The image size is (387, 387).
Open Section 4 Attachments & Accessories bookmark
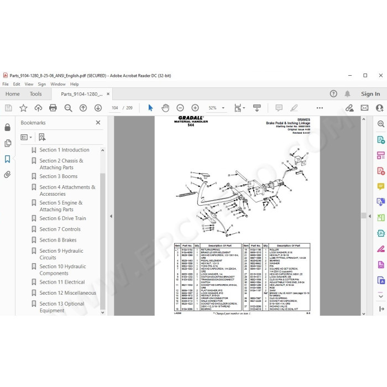tap(67, 190)
